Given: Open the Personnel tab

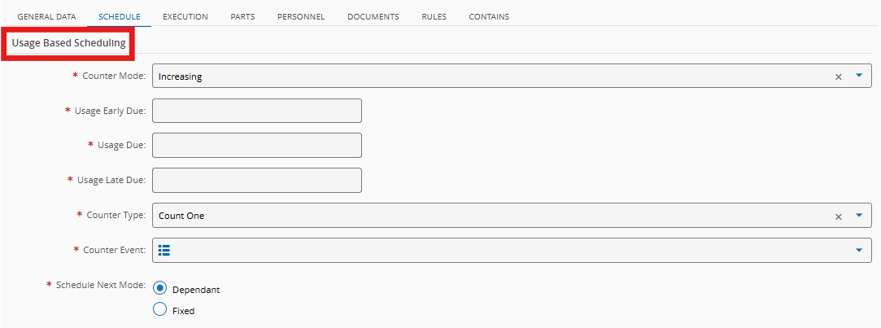Looking at the screenshot, I should [x=301, y=17].
